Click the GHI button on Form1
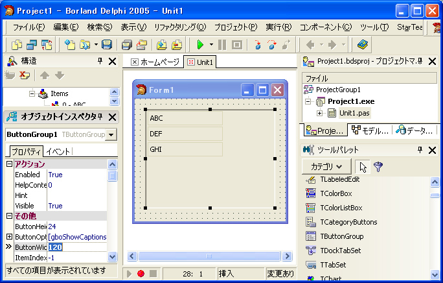Viewport: 443px width, 283px height. tap(185, 149)
